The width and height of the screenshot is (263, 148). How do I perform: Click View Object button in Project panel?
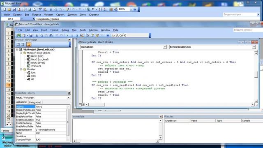pyautogui.click(x=23, y=44)
